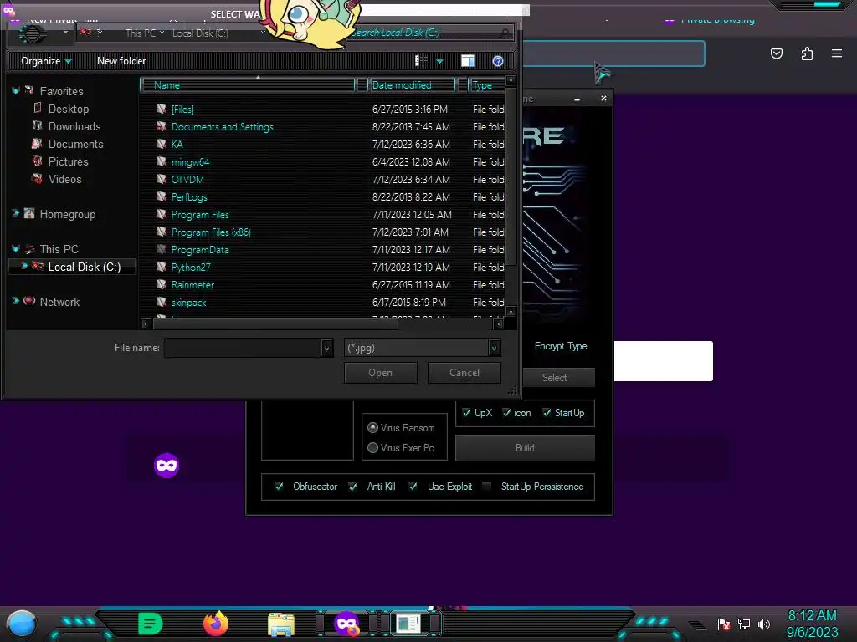The width and height of the screenshot is (857, 642).
Task: Open Documents in the navigation pane
Action: click(75, 144)
